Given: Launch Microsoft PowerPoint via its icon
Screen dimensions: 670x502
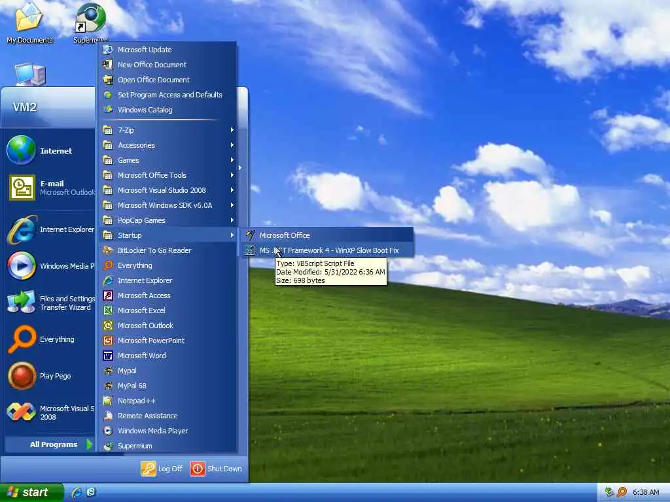Looking at the screenshot, I should click(x=108, y=341).
